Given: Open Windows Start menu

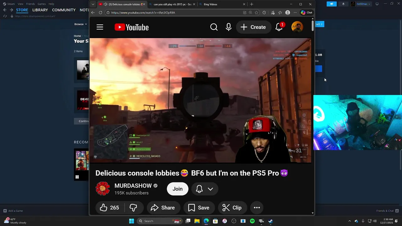Looking at the screenshot, I should [x=132, y=221].
